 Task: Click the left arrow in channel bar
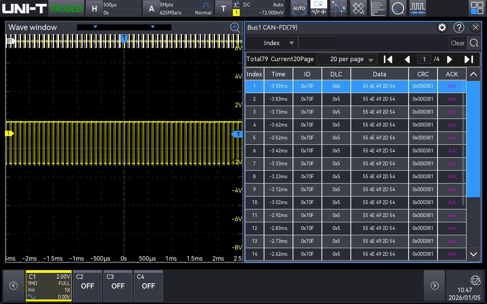(x=13, y=286)
